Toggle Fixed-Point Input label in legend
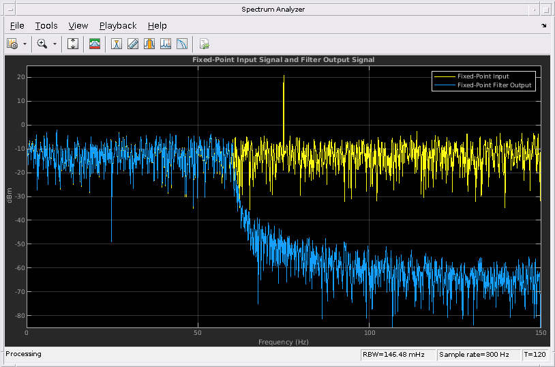The height and width of the screenshot is (367, 555). pyautogui.click(x=483, y=76)
